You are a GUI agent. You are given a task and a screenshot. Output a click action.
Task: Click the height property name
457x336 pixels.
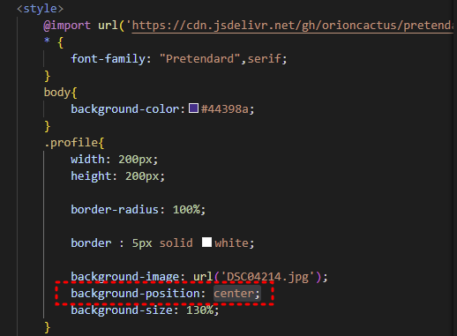pyautogui.click(x=91, y=176)
